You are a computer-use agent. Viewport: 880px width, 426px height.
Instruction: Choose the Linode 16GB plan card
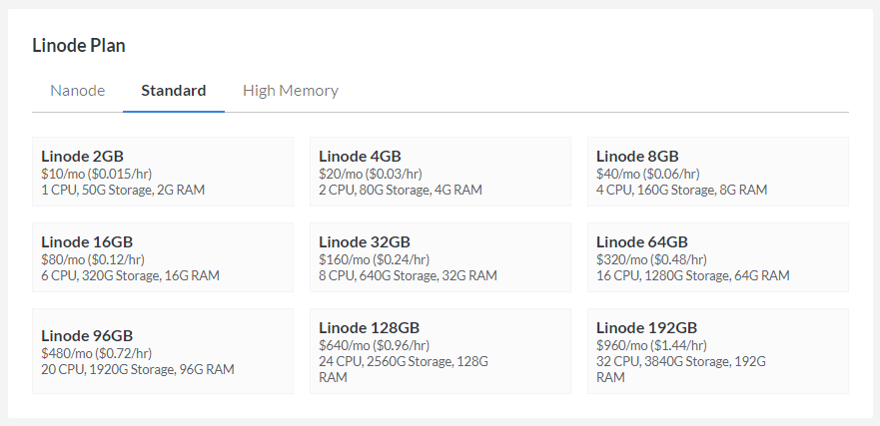pos(163,257)
